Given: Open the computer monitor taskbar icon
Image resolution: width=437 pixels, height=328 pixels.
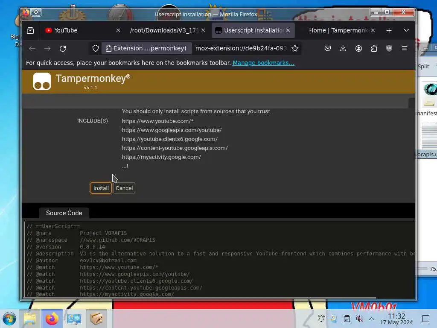Looking at the screenshot, I should (74, 319).
